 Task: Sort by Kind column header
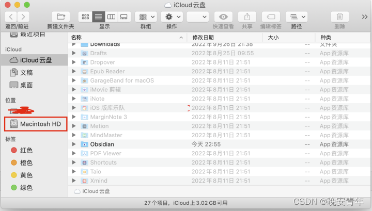coord(343,38)
